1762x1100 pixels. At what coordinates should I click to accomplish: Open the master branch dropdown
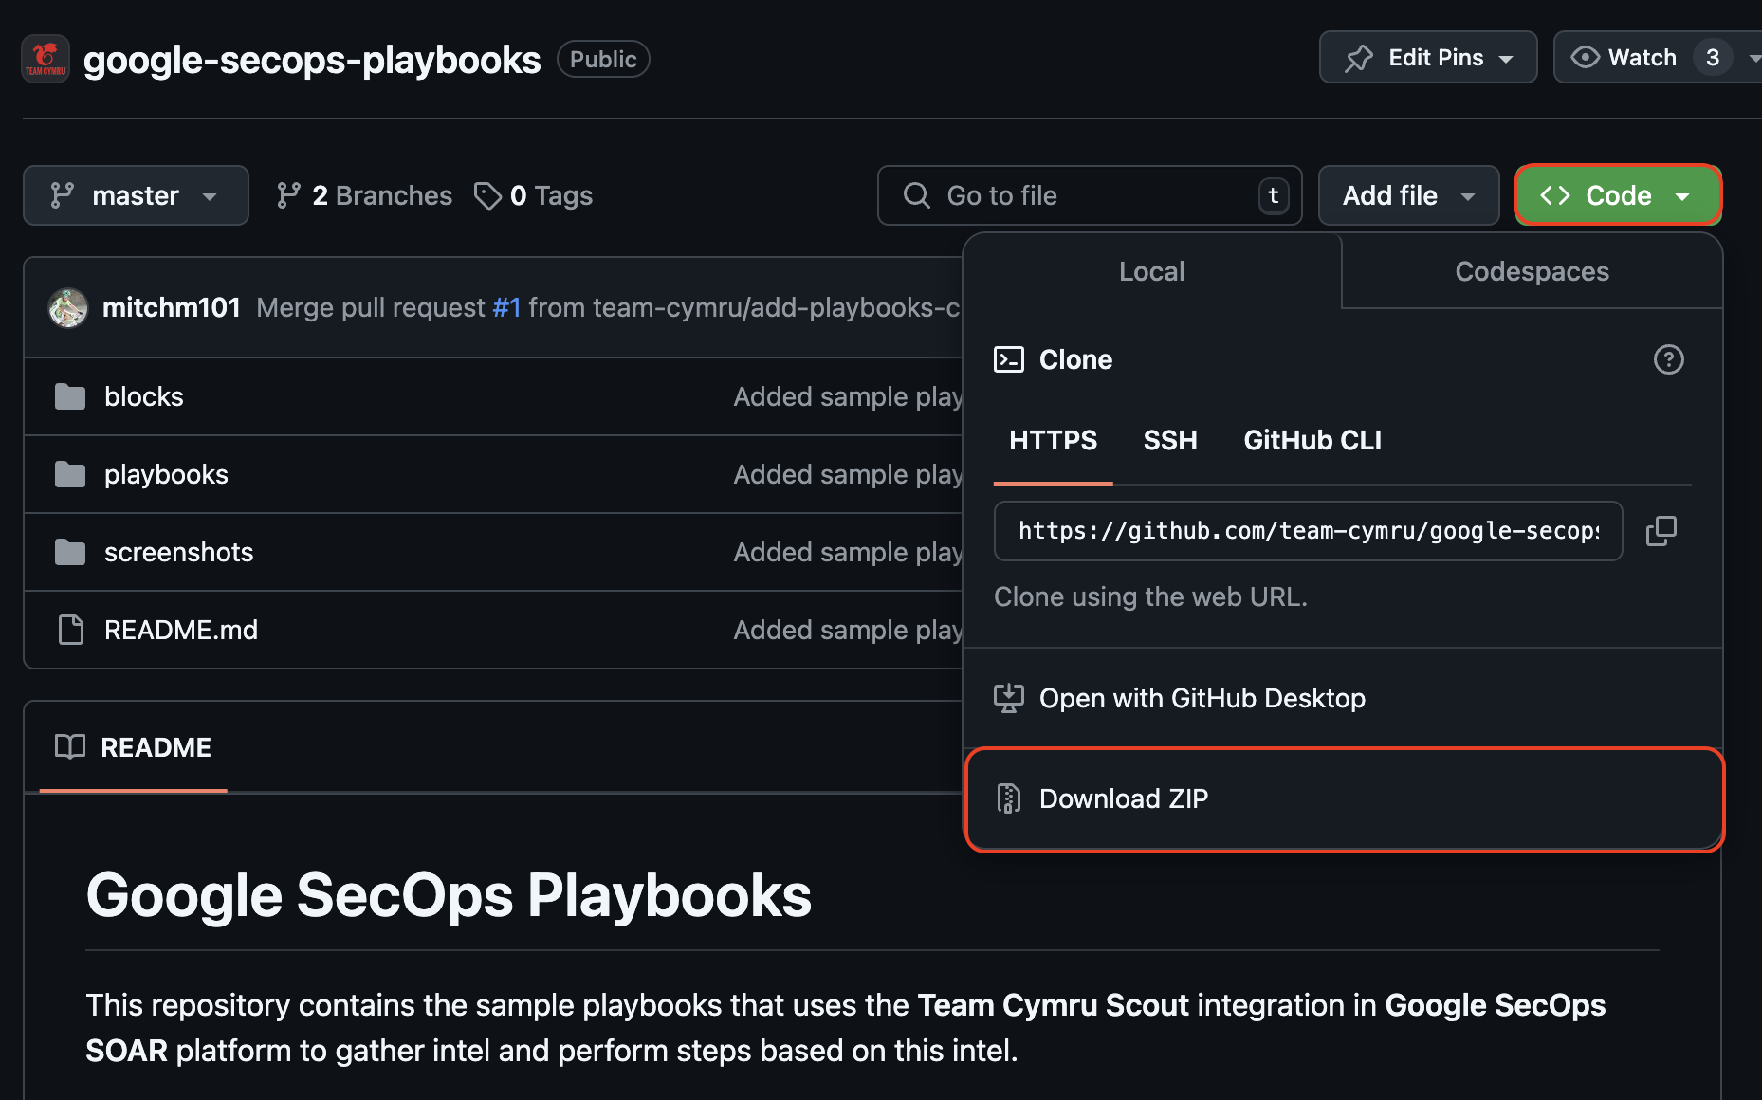(136, 195)
